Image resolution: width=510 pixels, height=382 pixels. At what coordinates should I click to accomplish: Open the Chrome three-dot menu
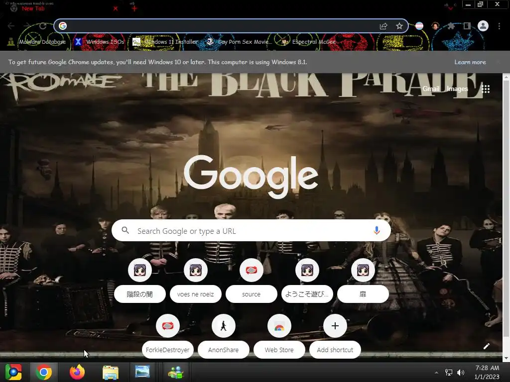coord(499,26)
